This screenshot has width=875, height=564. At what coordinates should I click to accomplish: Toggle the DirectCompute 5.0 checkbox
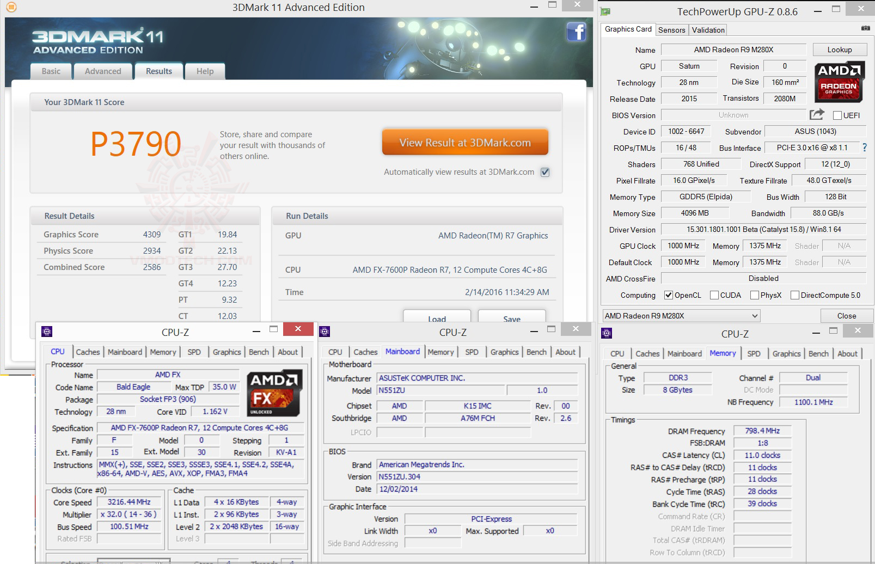(x=795, y=295)
